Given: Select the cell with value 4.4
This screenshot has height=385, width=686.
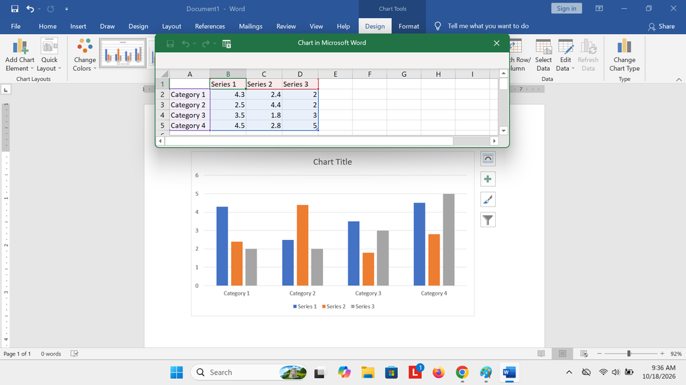Looking at the screenshot, I should coord(264,105).
